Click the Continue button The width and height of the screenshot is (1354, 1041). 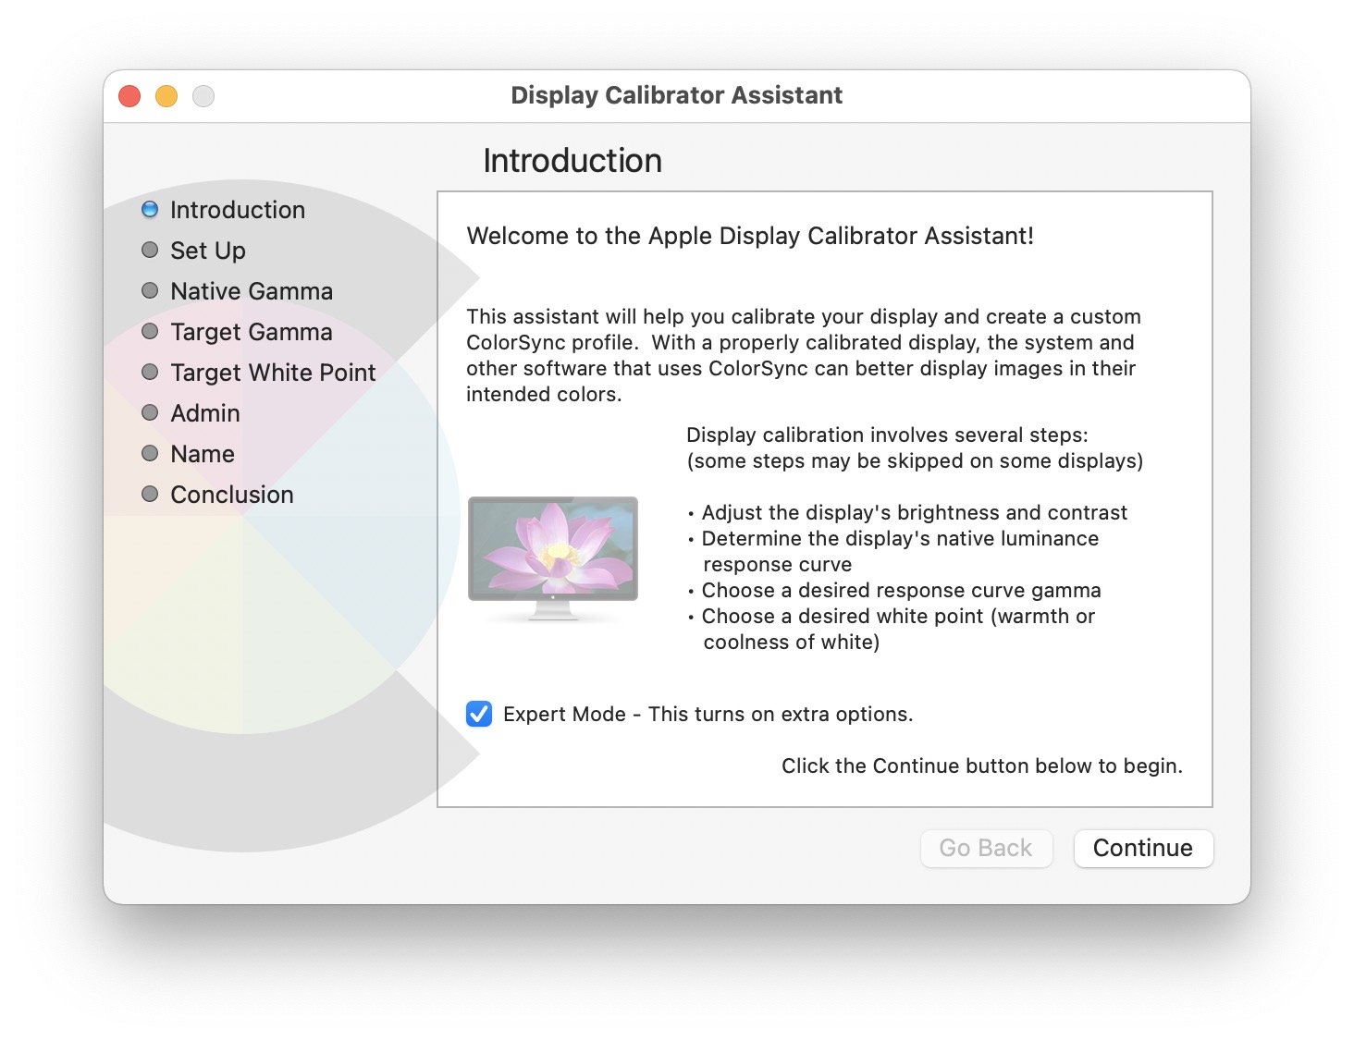click(1143, 848)
